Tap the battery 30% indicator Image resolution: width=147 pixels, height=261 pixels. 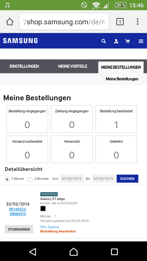pyautogui.click(x=120, y=5)
